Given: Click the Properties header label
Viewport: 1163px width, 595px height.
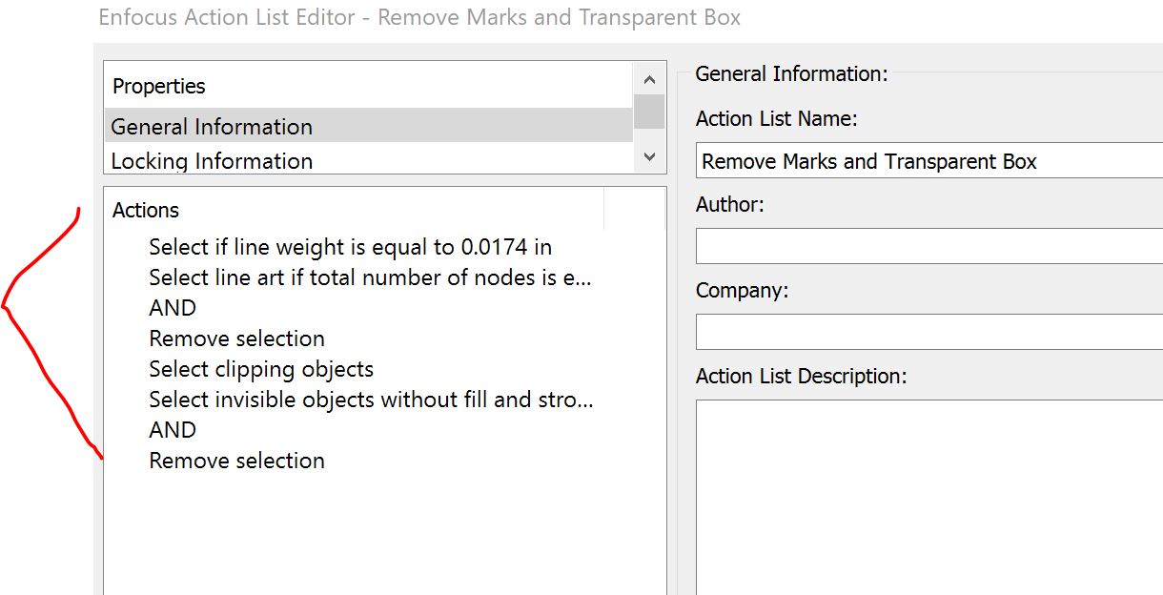Looking at the screenshot, I should tap(159, 86).
